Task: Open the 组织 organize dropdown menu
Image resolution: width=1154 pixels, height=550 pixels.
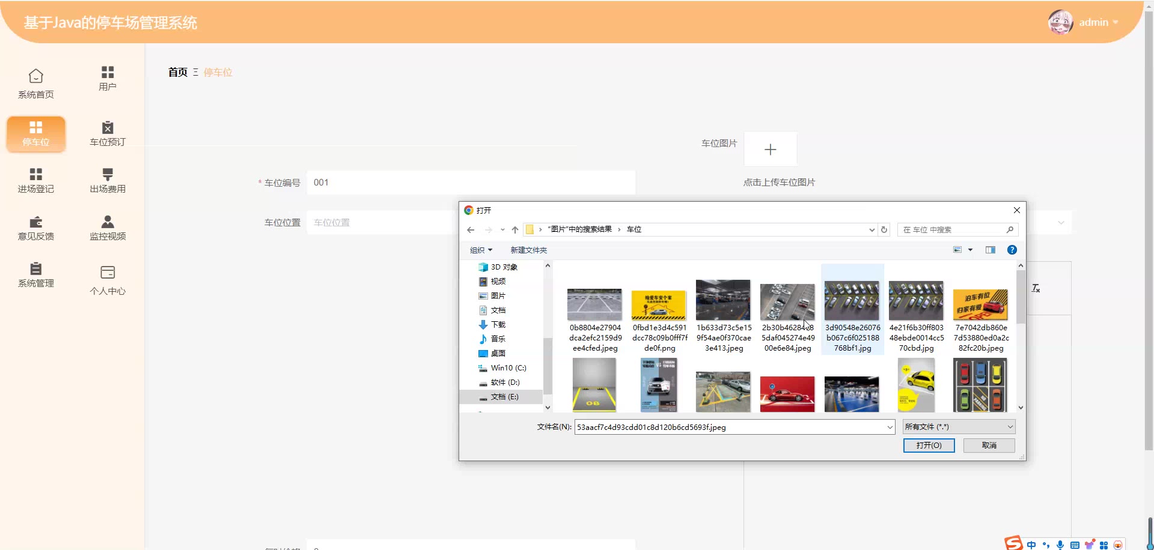Action: (481, 250)
